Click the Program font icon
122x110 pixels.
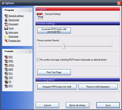pyautogui.click(x=6, y=41)
